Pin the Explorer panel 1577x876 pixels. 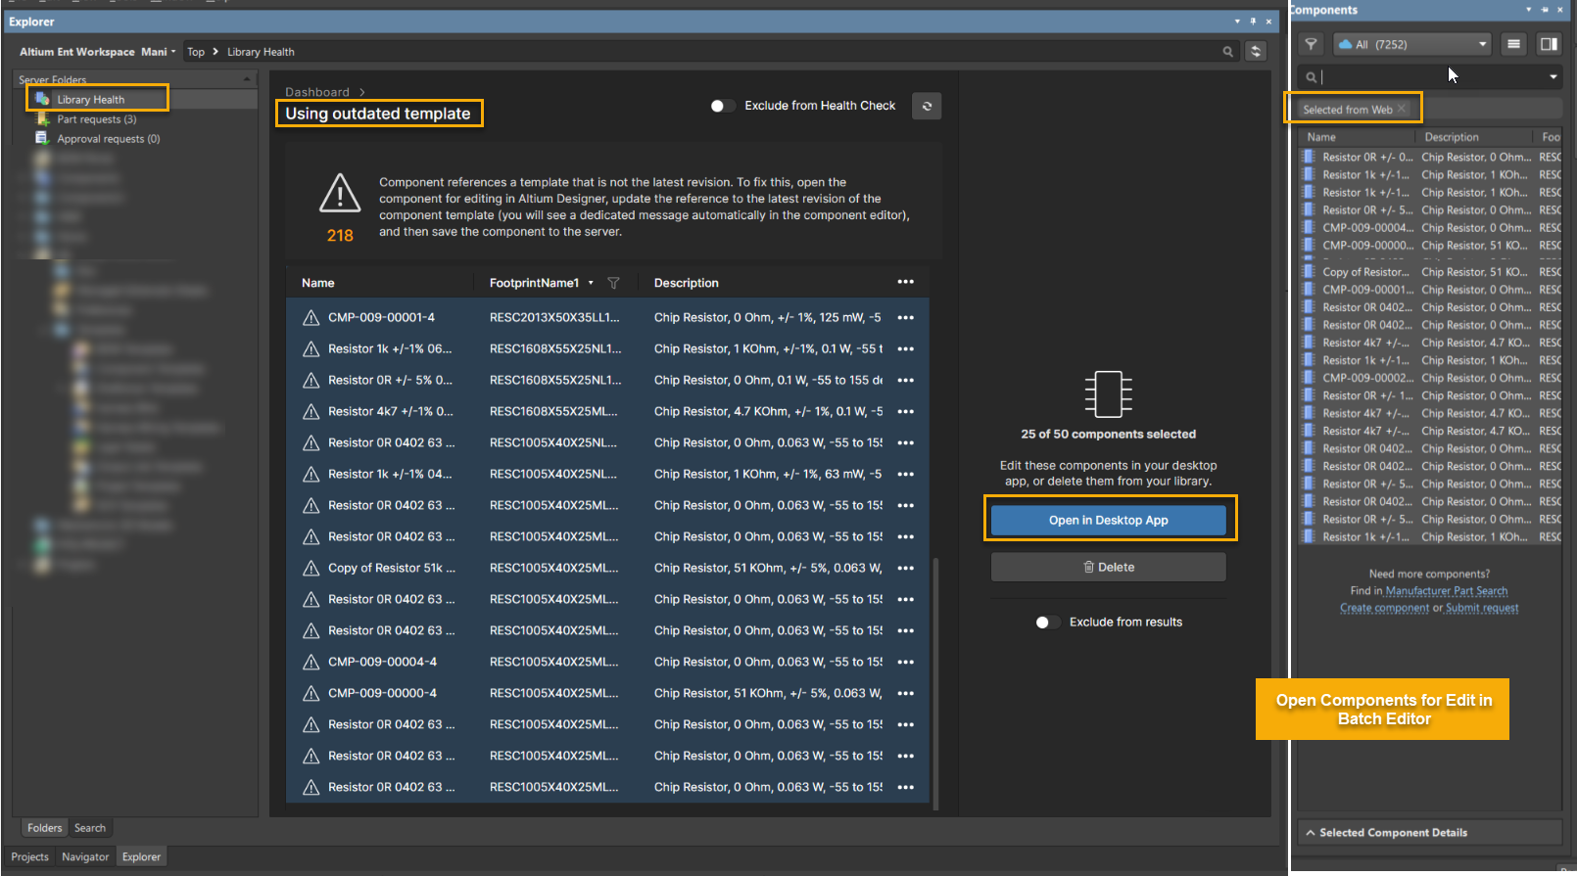1253,21
